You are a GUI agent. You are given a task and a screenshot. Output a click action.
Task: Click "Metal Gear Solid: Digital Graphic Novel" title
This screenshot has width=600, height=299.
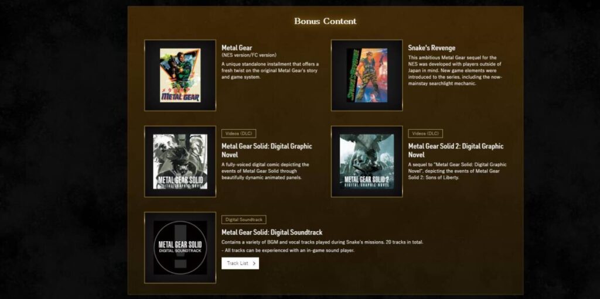(x=267, y=150)
